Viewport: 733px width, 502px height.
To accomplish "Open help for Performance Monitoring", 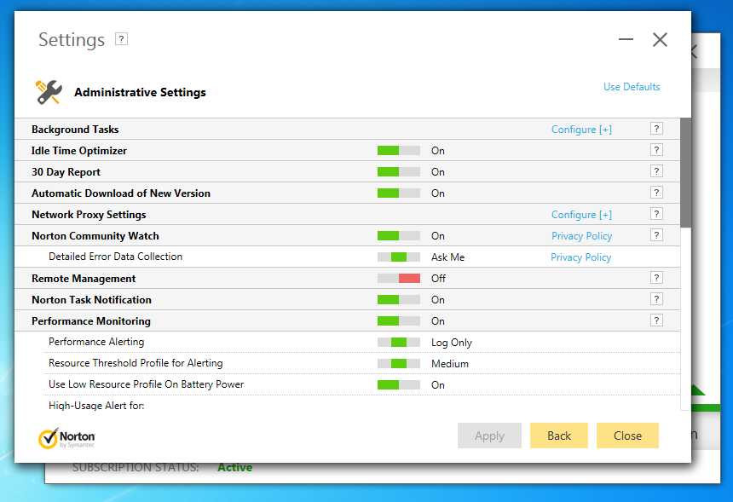I will point(656,320).
